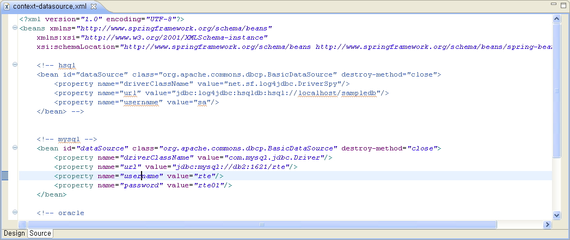The image size is (570, 240).
Task: Click the horizontal scrollbar thumb
Action: 261,224
